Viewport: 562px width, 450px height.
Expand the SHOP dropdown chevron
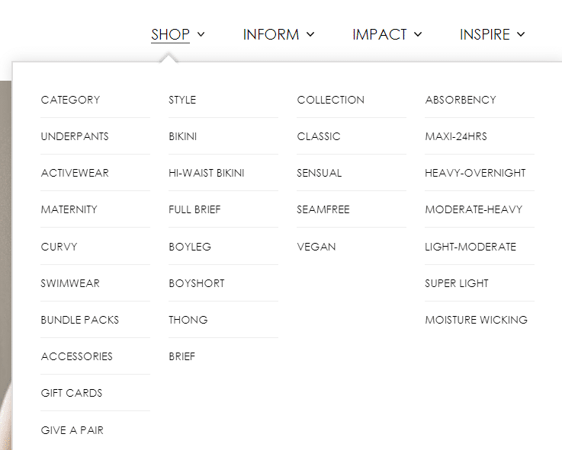201,34
